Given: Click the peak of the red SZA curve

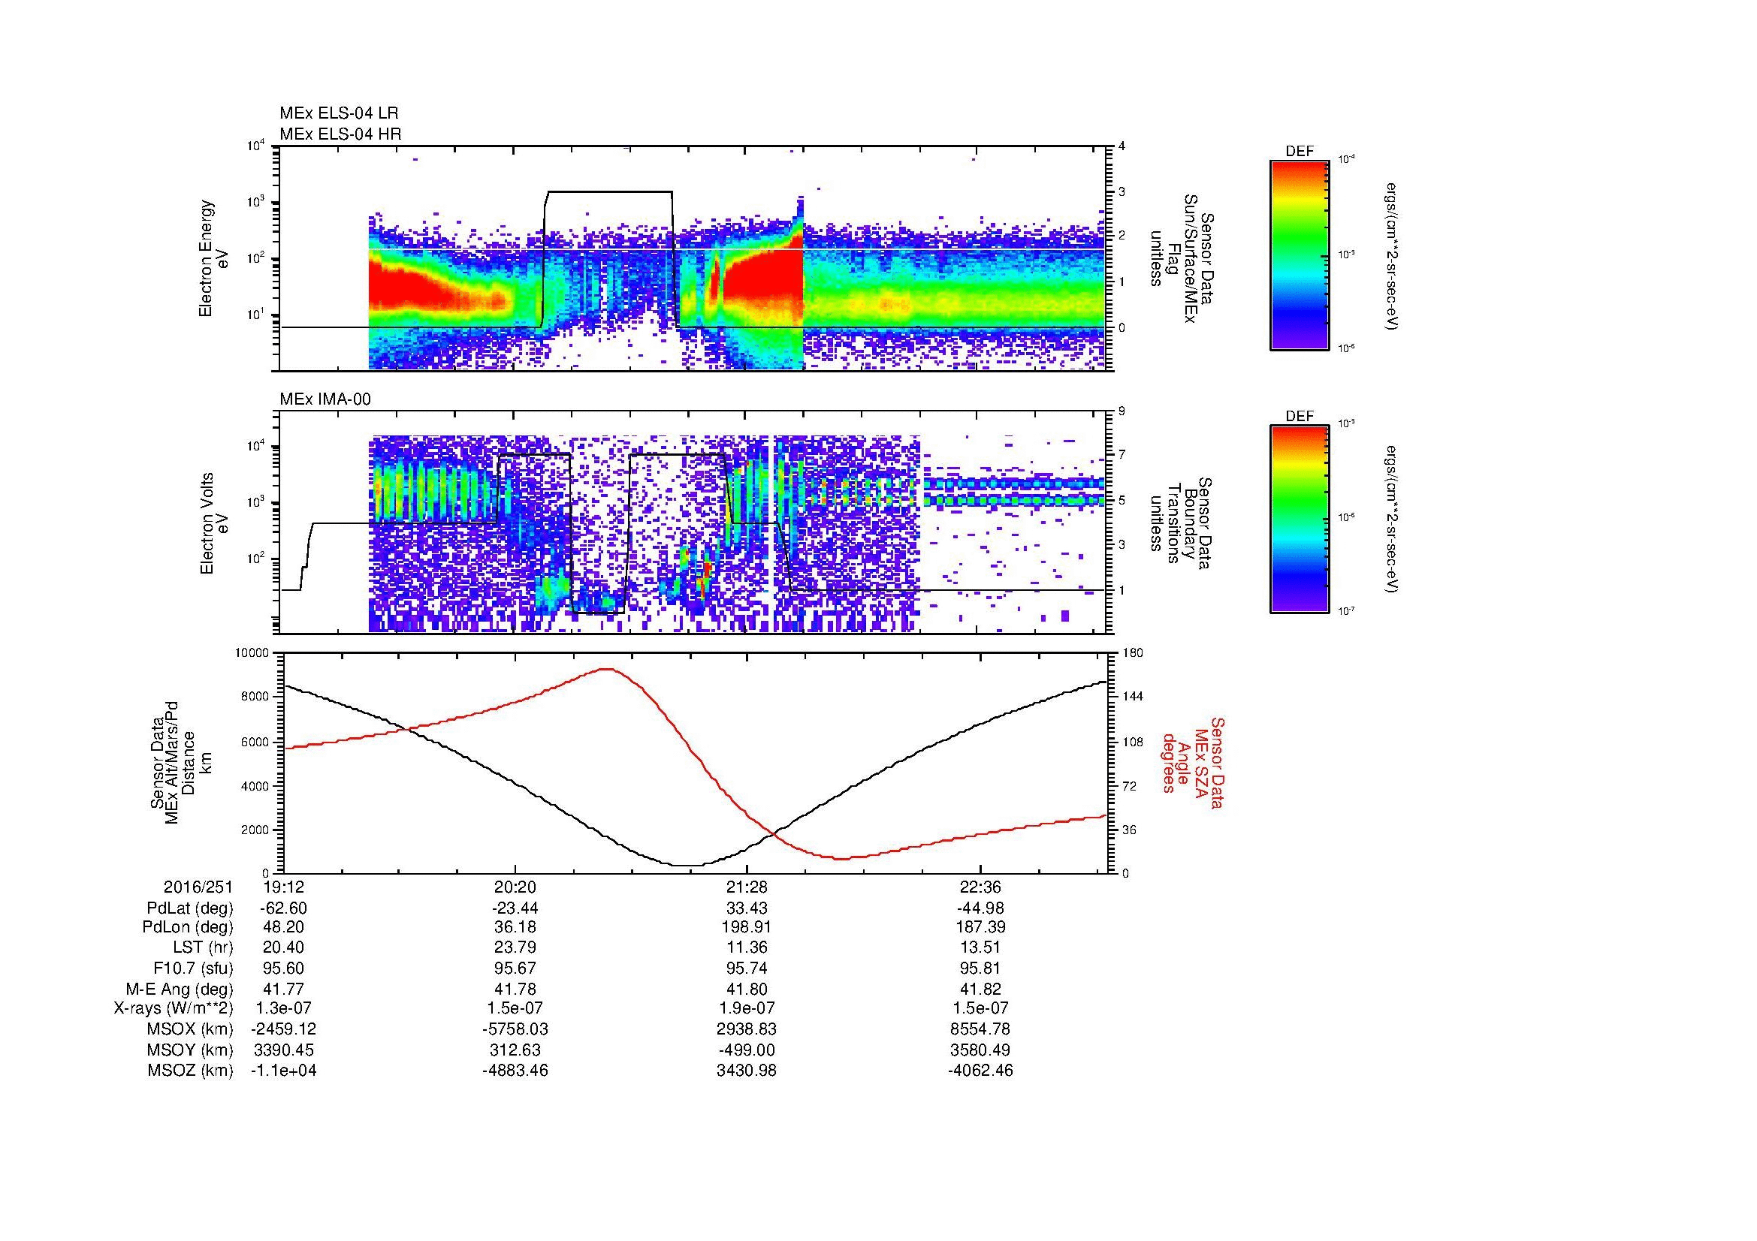Looking at the screenshot, I should point(606,669).
